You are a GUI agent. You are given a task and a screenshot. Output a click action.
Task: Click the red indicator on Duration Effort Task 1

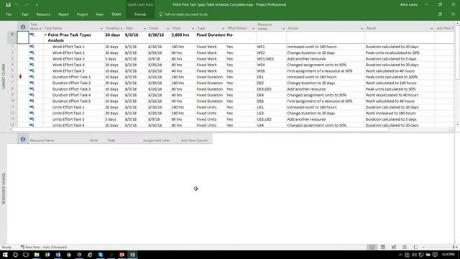21,77
